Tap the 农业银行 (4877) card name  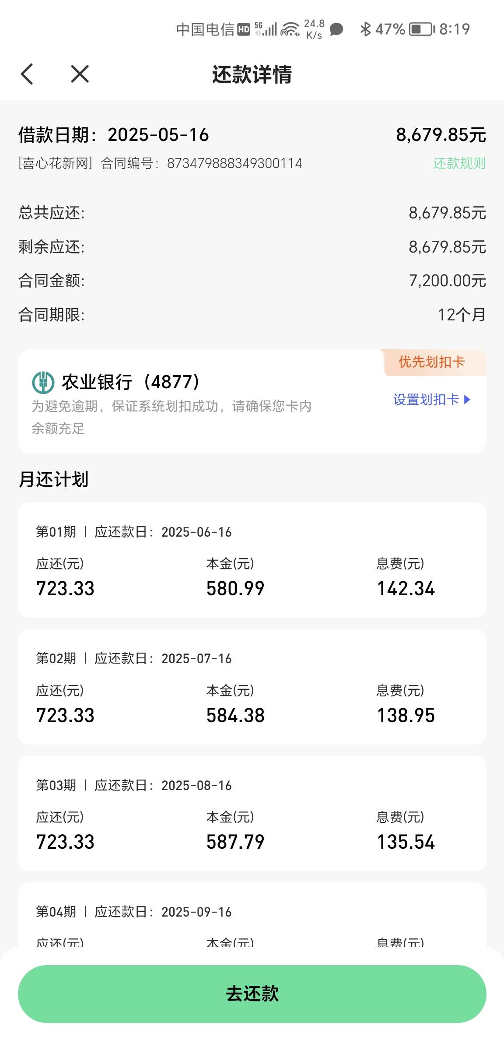130,382
